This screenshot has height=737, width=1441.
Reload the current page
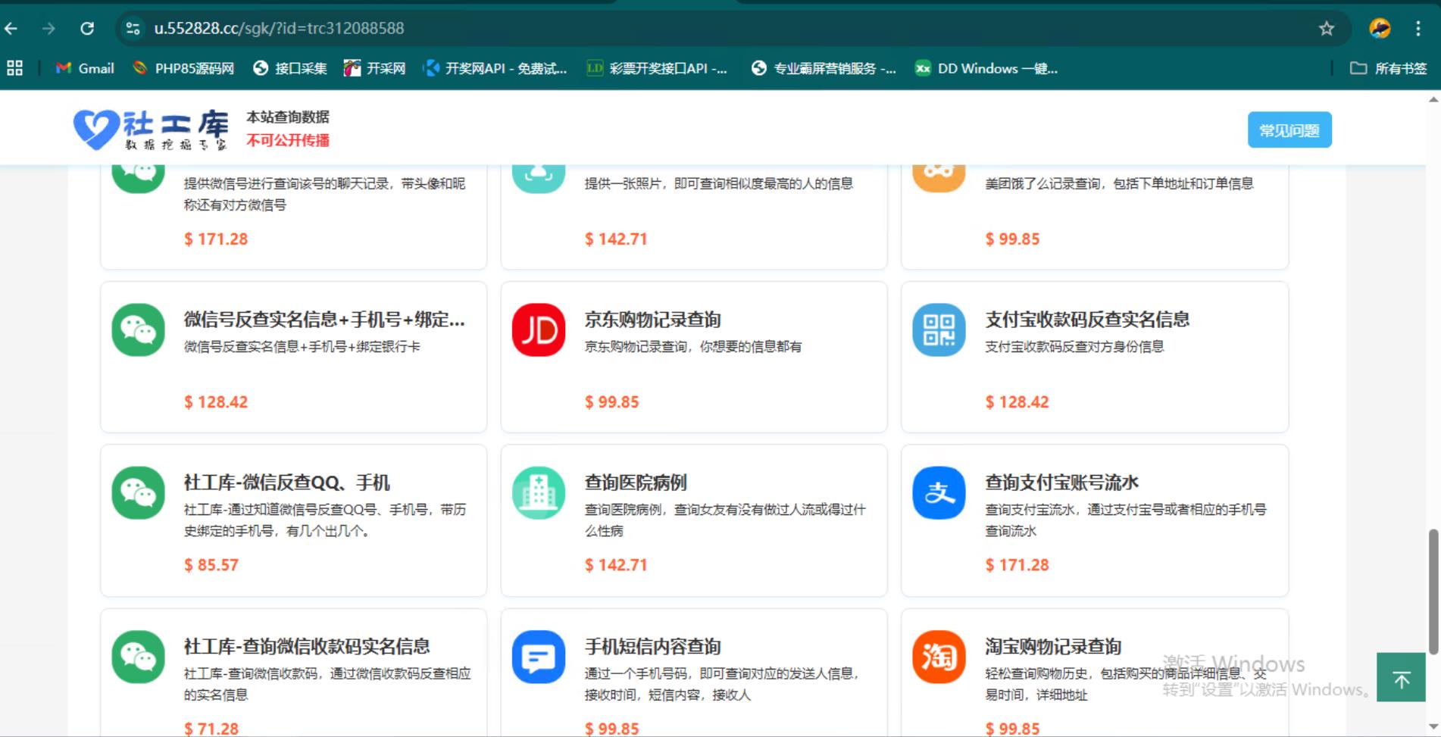87,29
